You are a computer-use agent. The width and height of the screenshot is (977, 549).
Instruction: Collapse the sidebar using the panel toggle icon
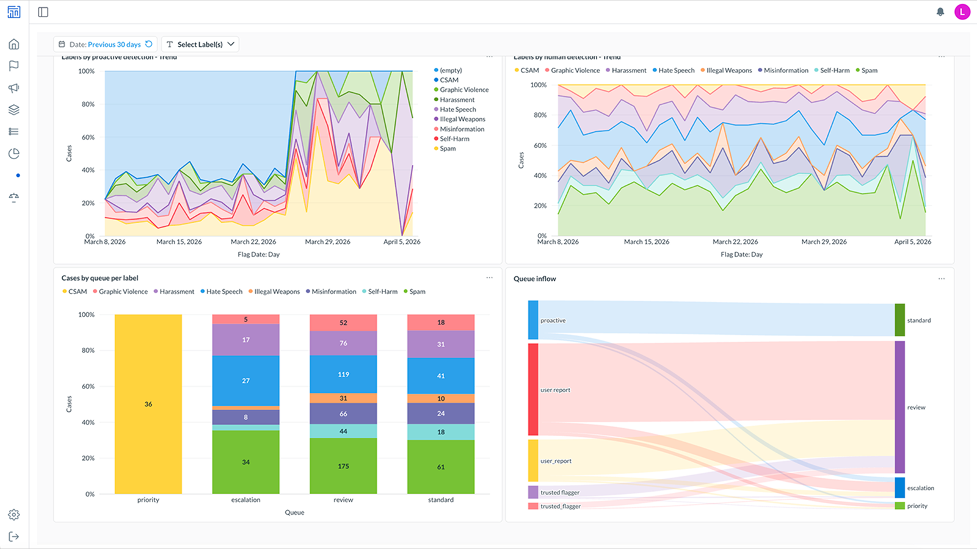click(x=43, y=12)
